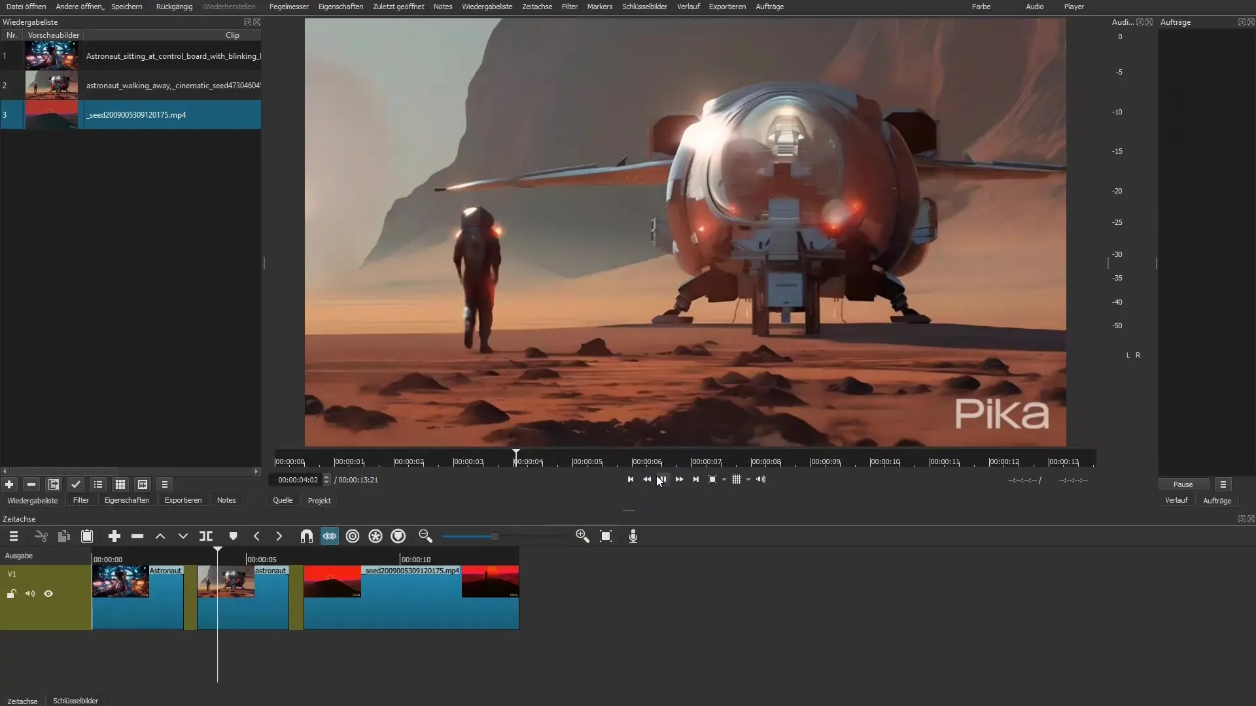Click the seed2009005309120175.mp4 thumbnail in bin
Screen dimensions: 1256x706
pyautogui.click(x=52, y=114)
